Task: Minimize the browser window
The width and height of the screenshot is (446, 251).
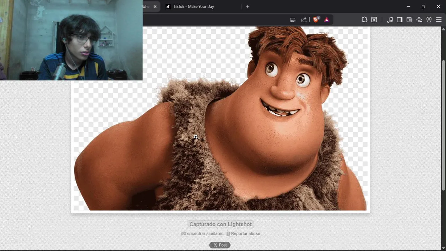Action: pos(408,6)
